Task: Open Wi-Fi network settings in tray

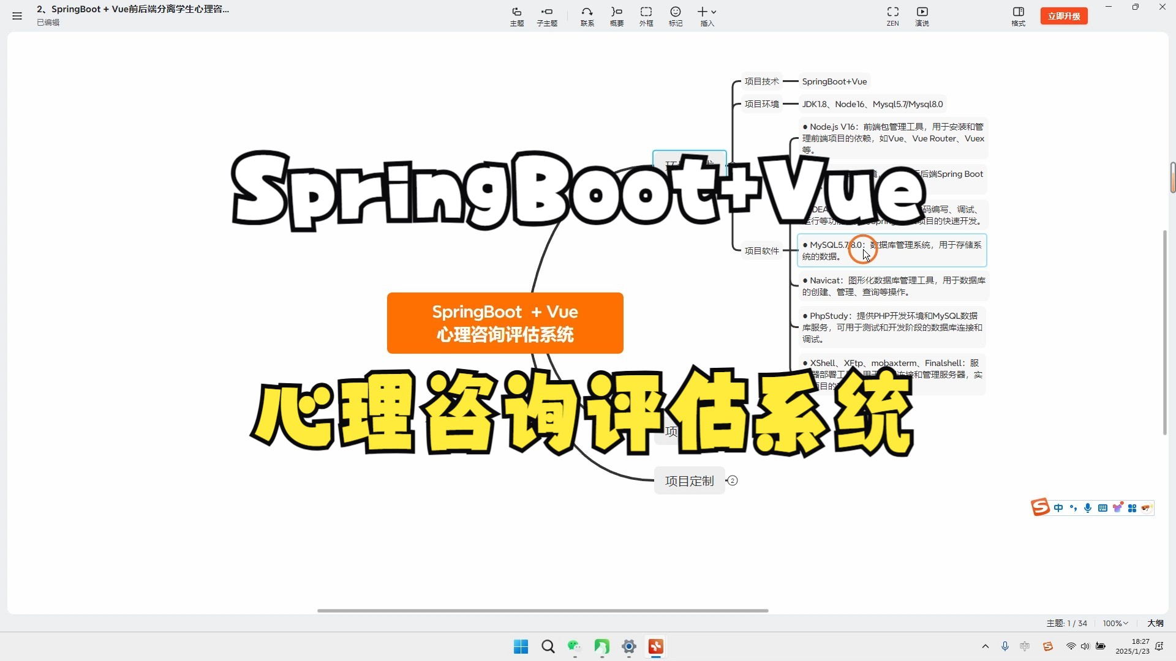Action: click(x=1071, y=646)
